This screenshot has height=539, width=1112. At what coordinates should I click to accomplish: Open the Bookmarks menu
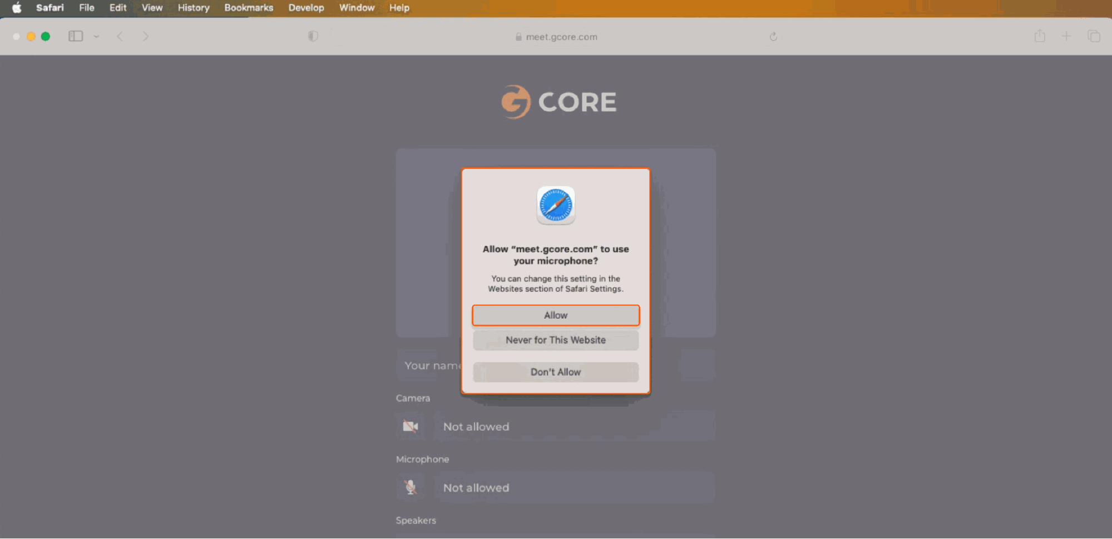[249, 8]
